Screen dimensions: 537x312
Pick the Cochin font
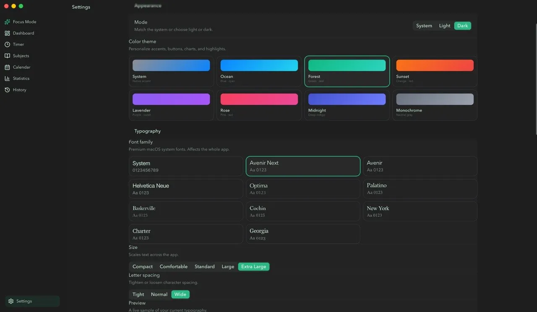coord(303,211)
